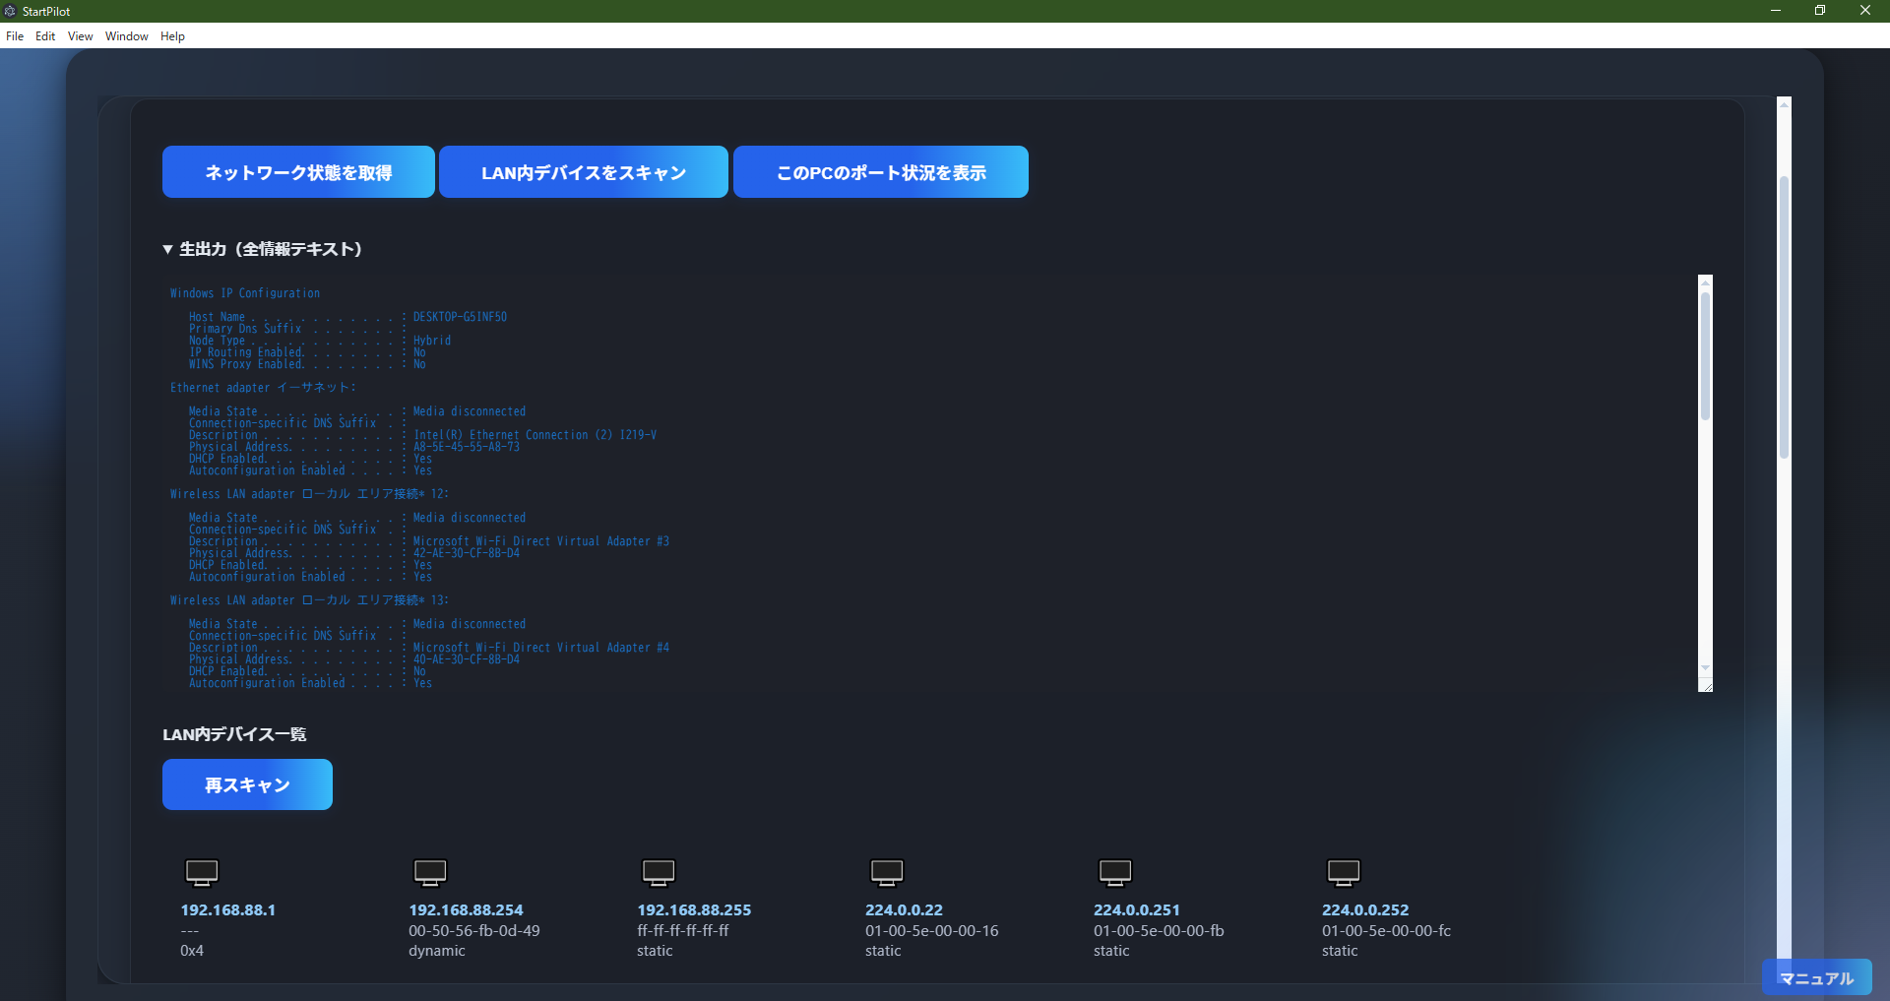Select the device icon for 224.0.0.22
This screenshot has width=1890, height=1001.
click(x=887, y=872)
